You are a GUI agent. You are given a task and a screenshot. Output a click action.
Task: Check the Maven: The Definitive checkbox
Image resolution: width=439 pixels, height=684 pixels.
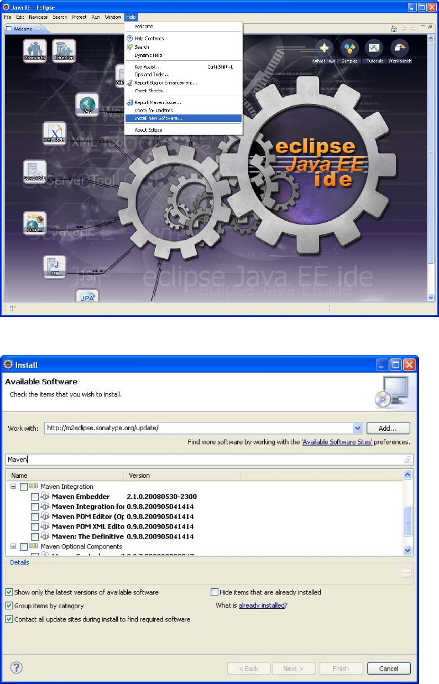point(35,536)
